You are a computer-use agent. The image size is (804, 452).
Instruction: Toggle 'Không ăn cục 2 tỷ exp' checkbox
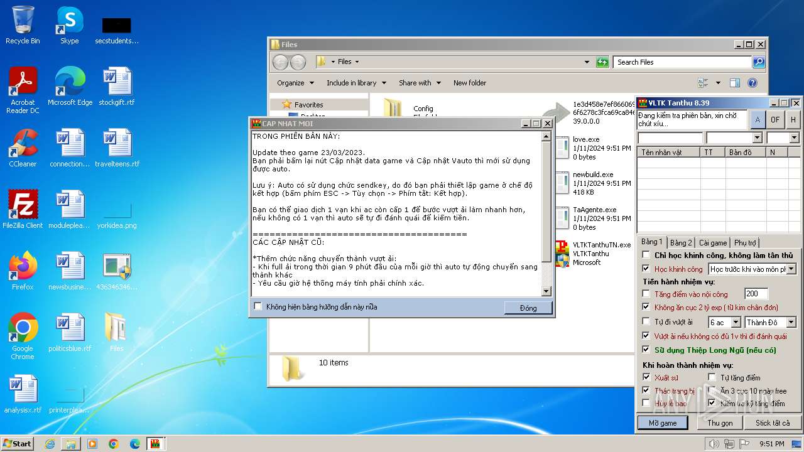tap(646, 307)
